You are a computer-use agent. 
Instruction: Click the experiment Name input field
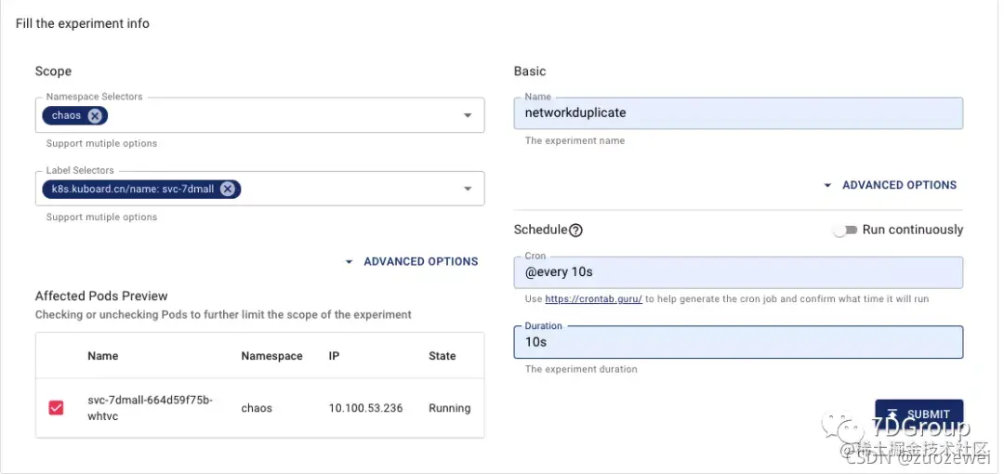pos(737,113)
